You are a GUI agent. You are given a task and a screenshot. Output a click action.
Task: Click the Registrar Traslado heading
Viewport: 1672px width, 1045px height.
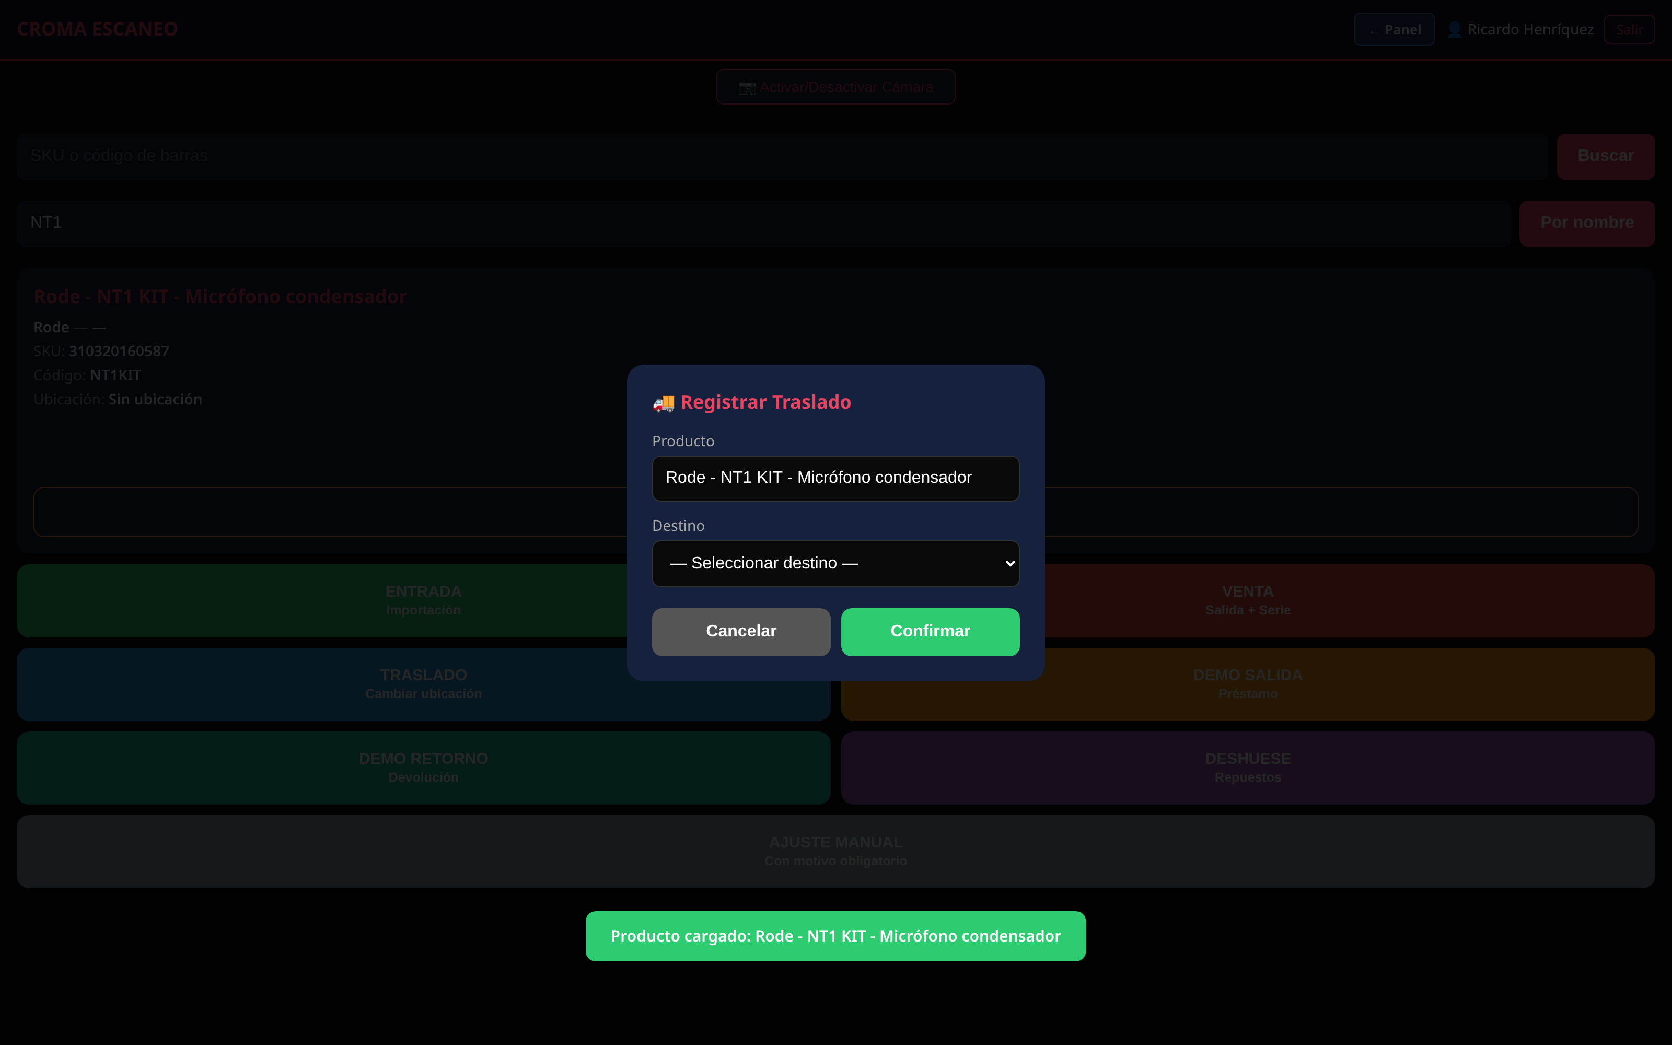[765, 402]
